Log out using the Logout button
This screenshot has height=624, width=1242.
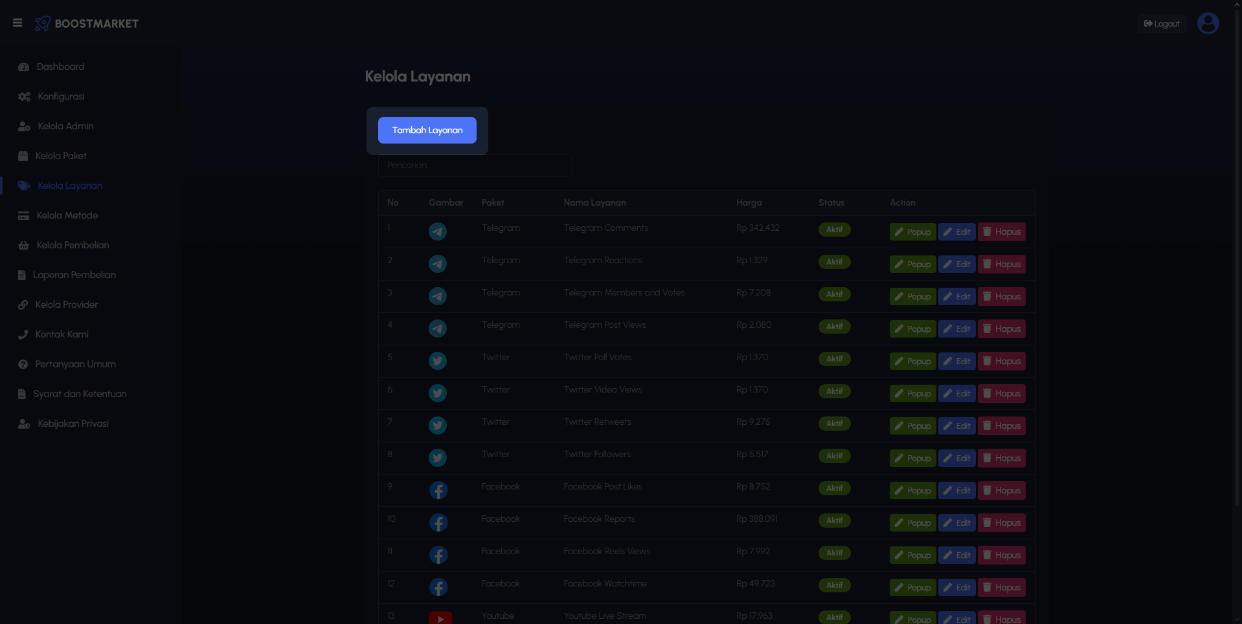tap(1162, 24)
